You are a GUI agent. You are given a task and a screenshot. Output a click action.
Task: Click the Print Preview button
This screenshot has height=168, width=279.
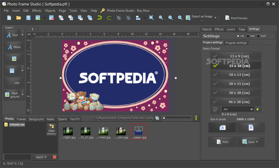[x=236, y=18]
